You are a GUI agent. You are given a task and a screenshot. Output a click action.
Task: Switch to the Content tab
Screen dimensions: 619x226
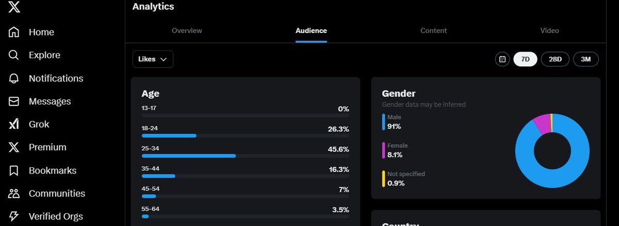coord(433,31)
